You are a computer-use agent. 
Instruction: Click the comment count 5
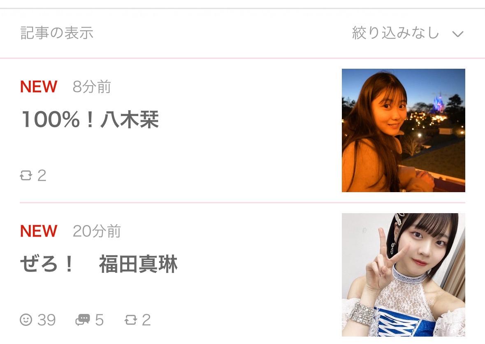[99, 320]
